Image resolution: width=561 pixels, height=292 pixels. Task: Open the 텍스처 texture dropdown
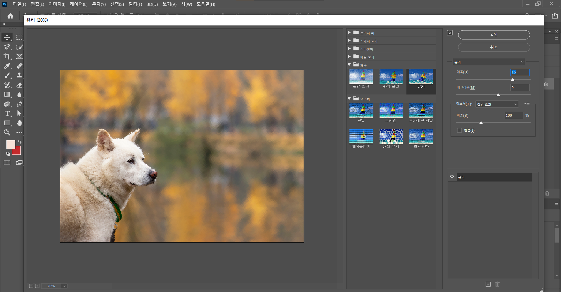[x=497, y=104]
